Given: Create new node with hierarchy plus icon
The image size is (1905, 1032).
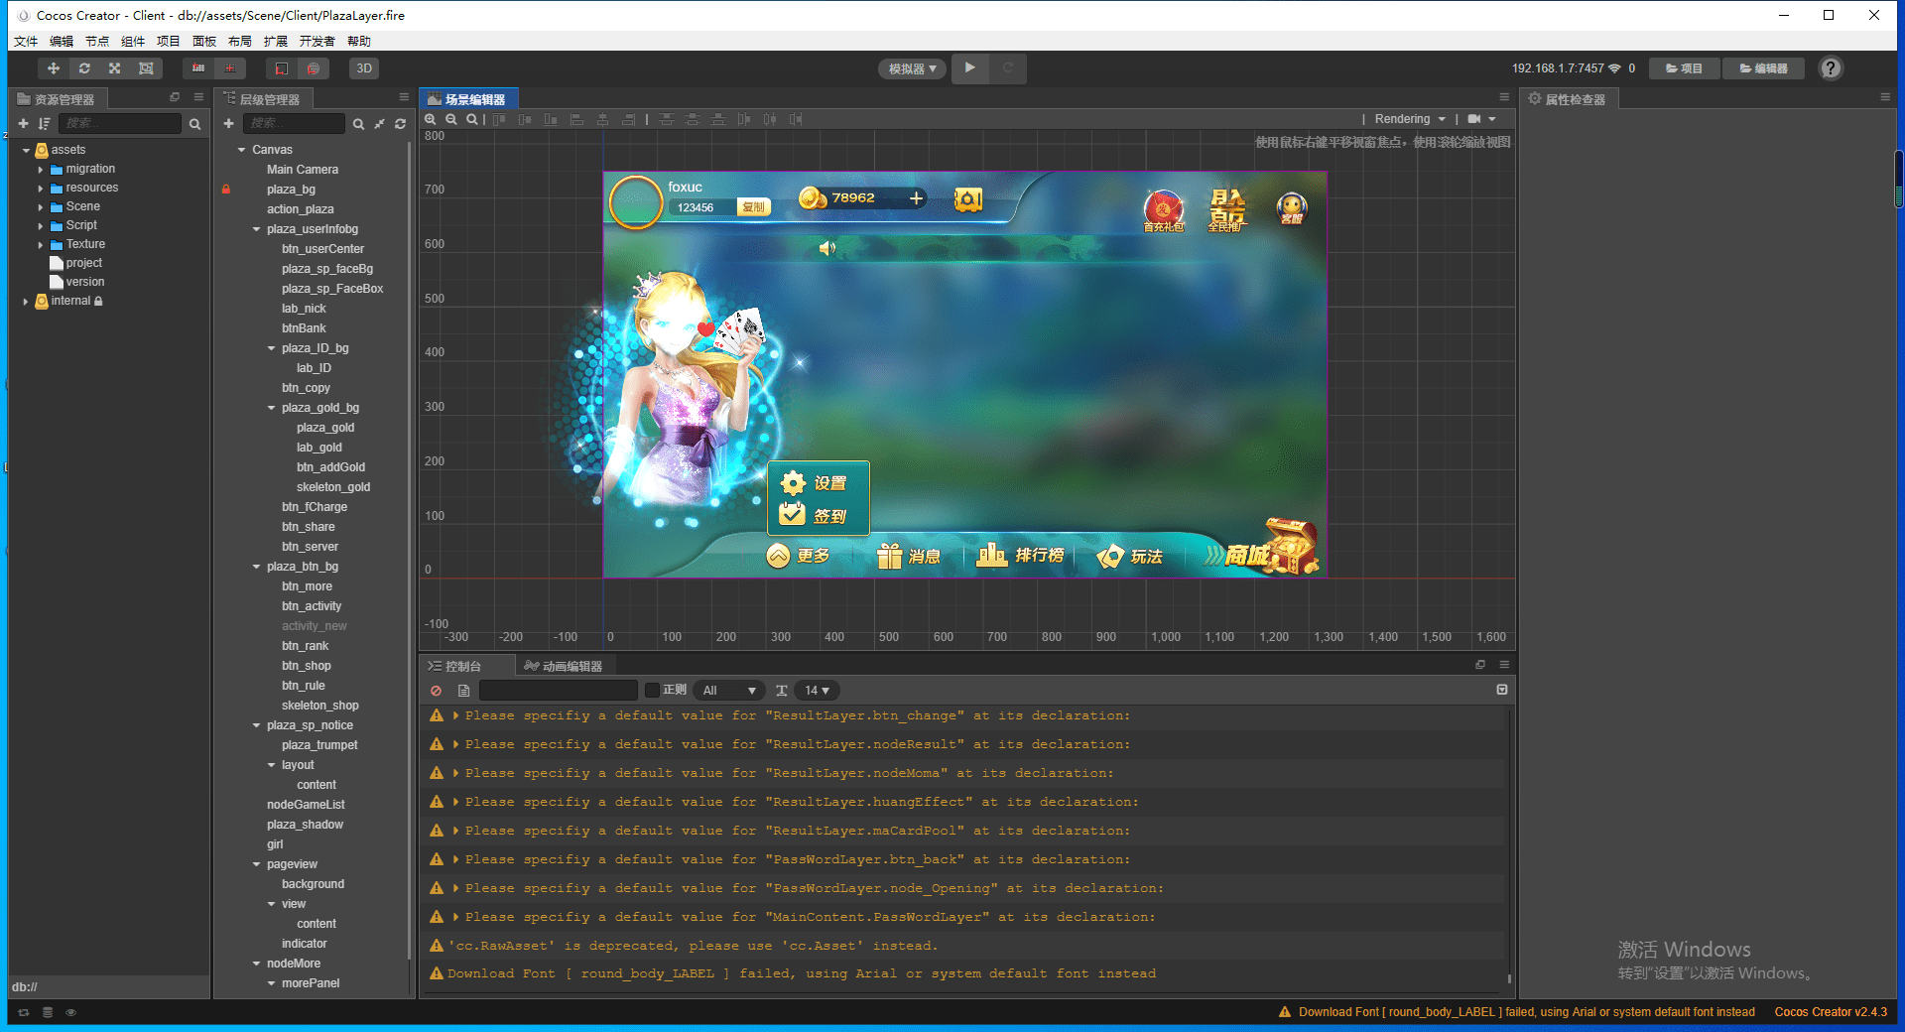Looking at the screenshot, I should [x=228, y=124].
